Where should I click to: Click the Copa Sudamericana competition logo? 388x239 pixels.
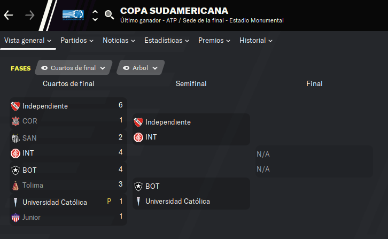point(73,15)
